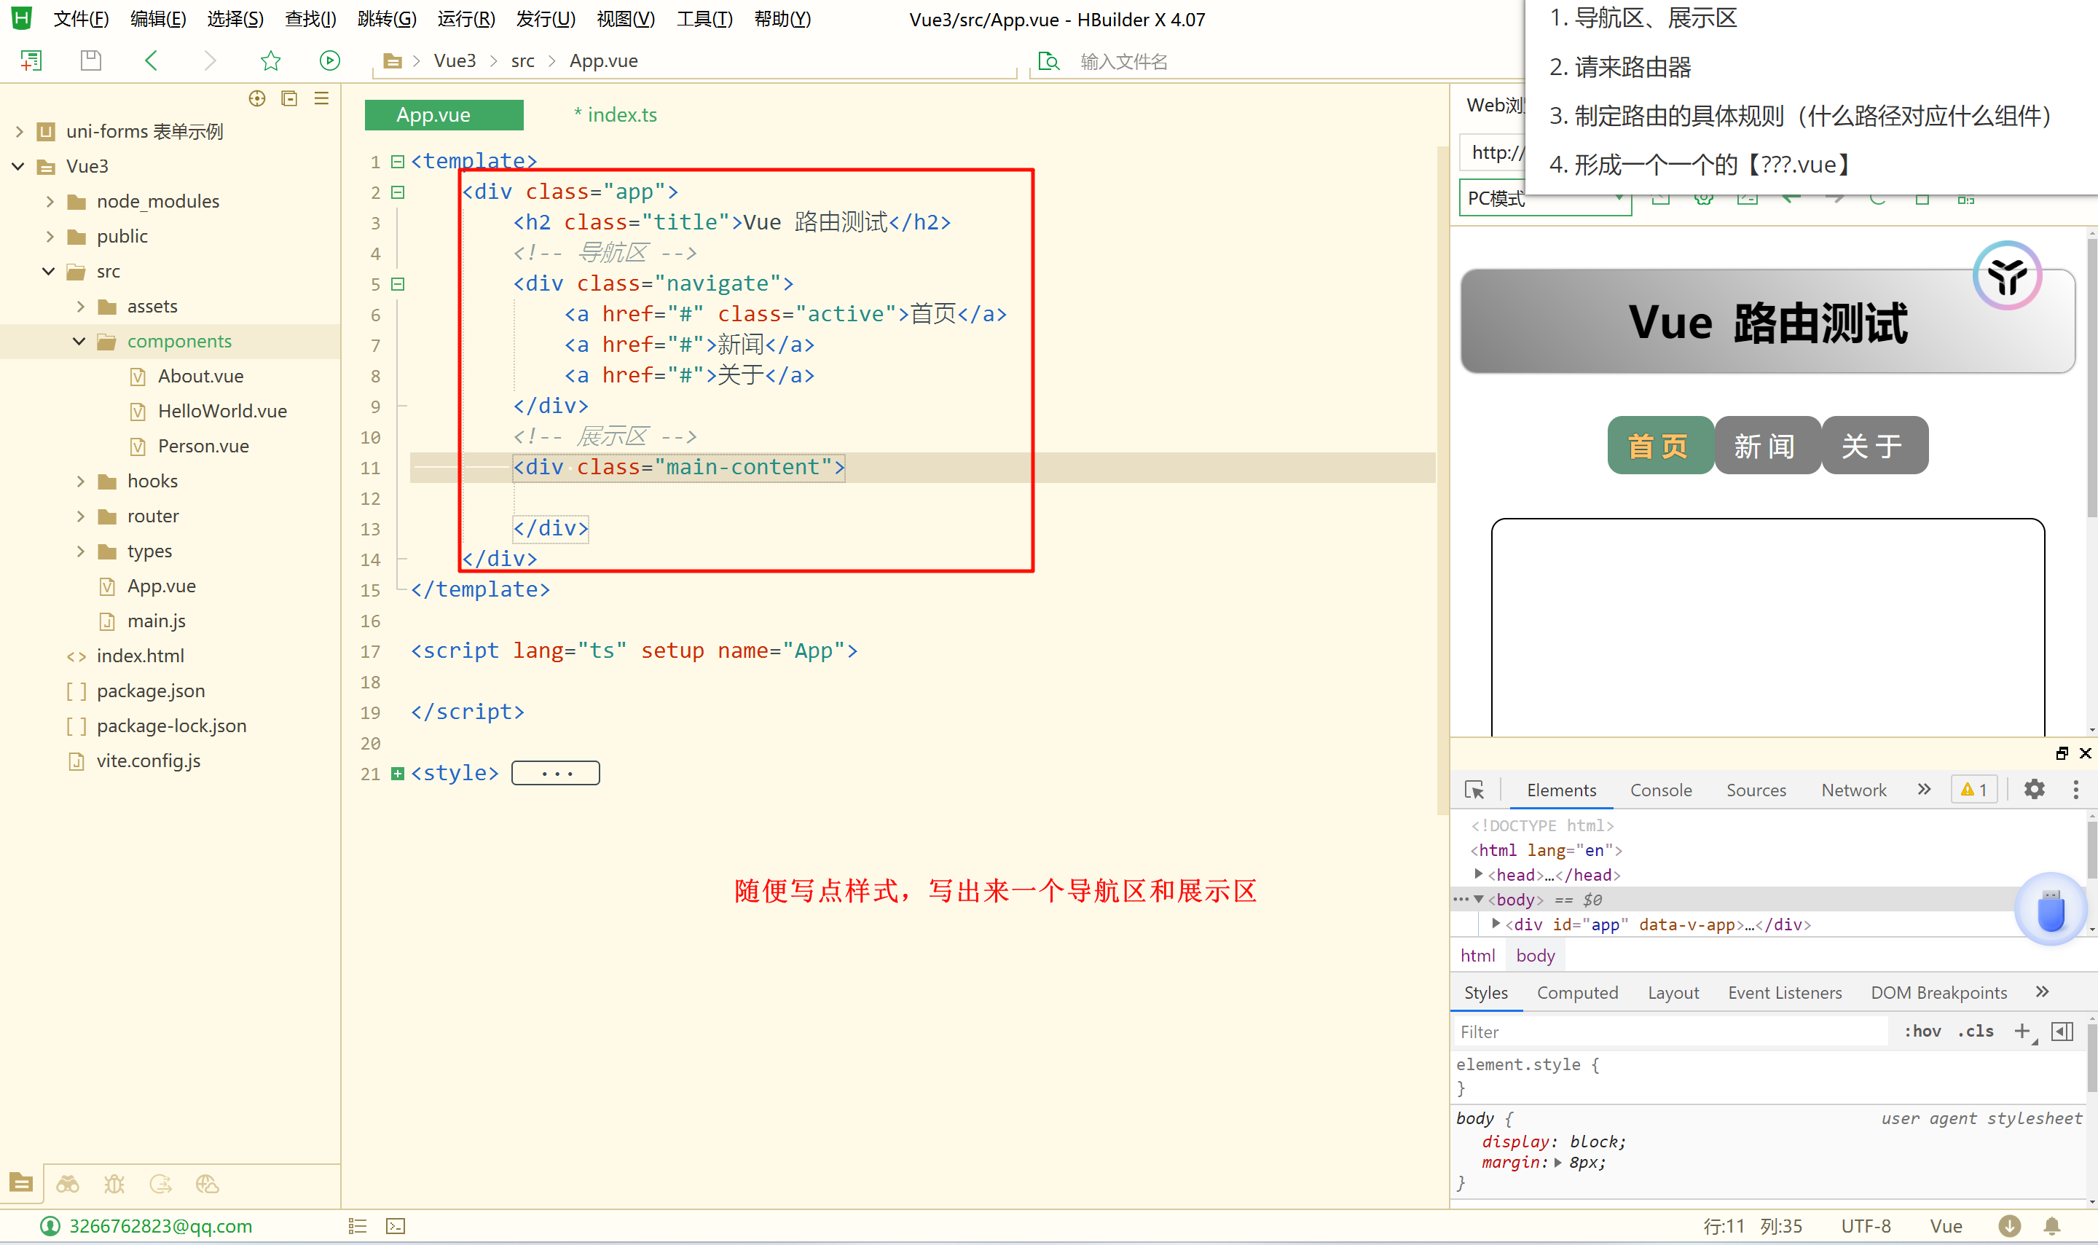Open the DevTools settings gear

[x=2034, y=790]
